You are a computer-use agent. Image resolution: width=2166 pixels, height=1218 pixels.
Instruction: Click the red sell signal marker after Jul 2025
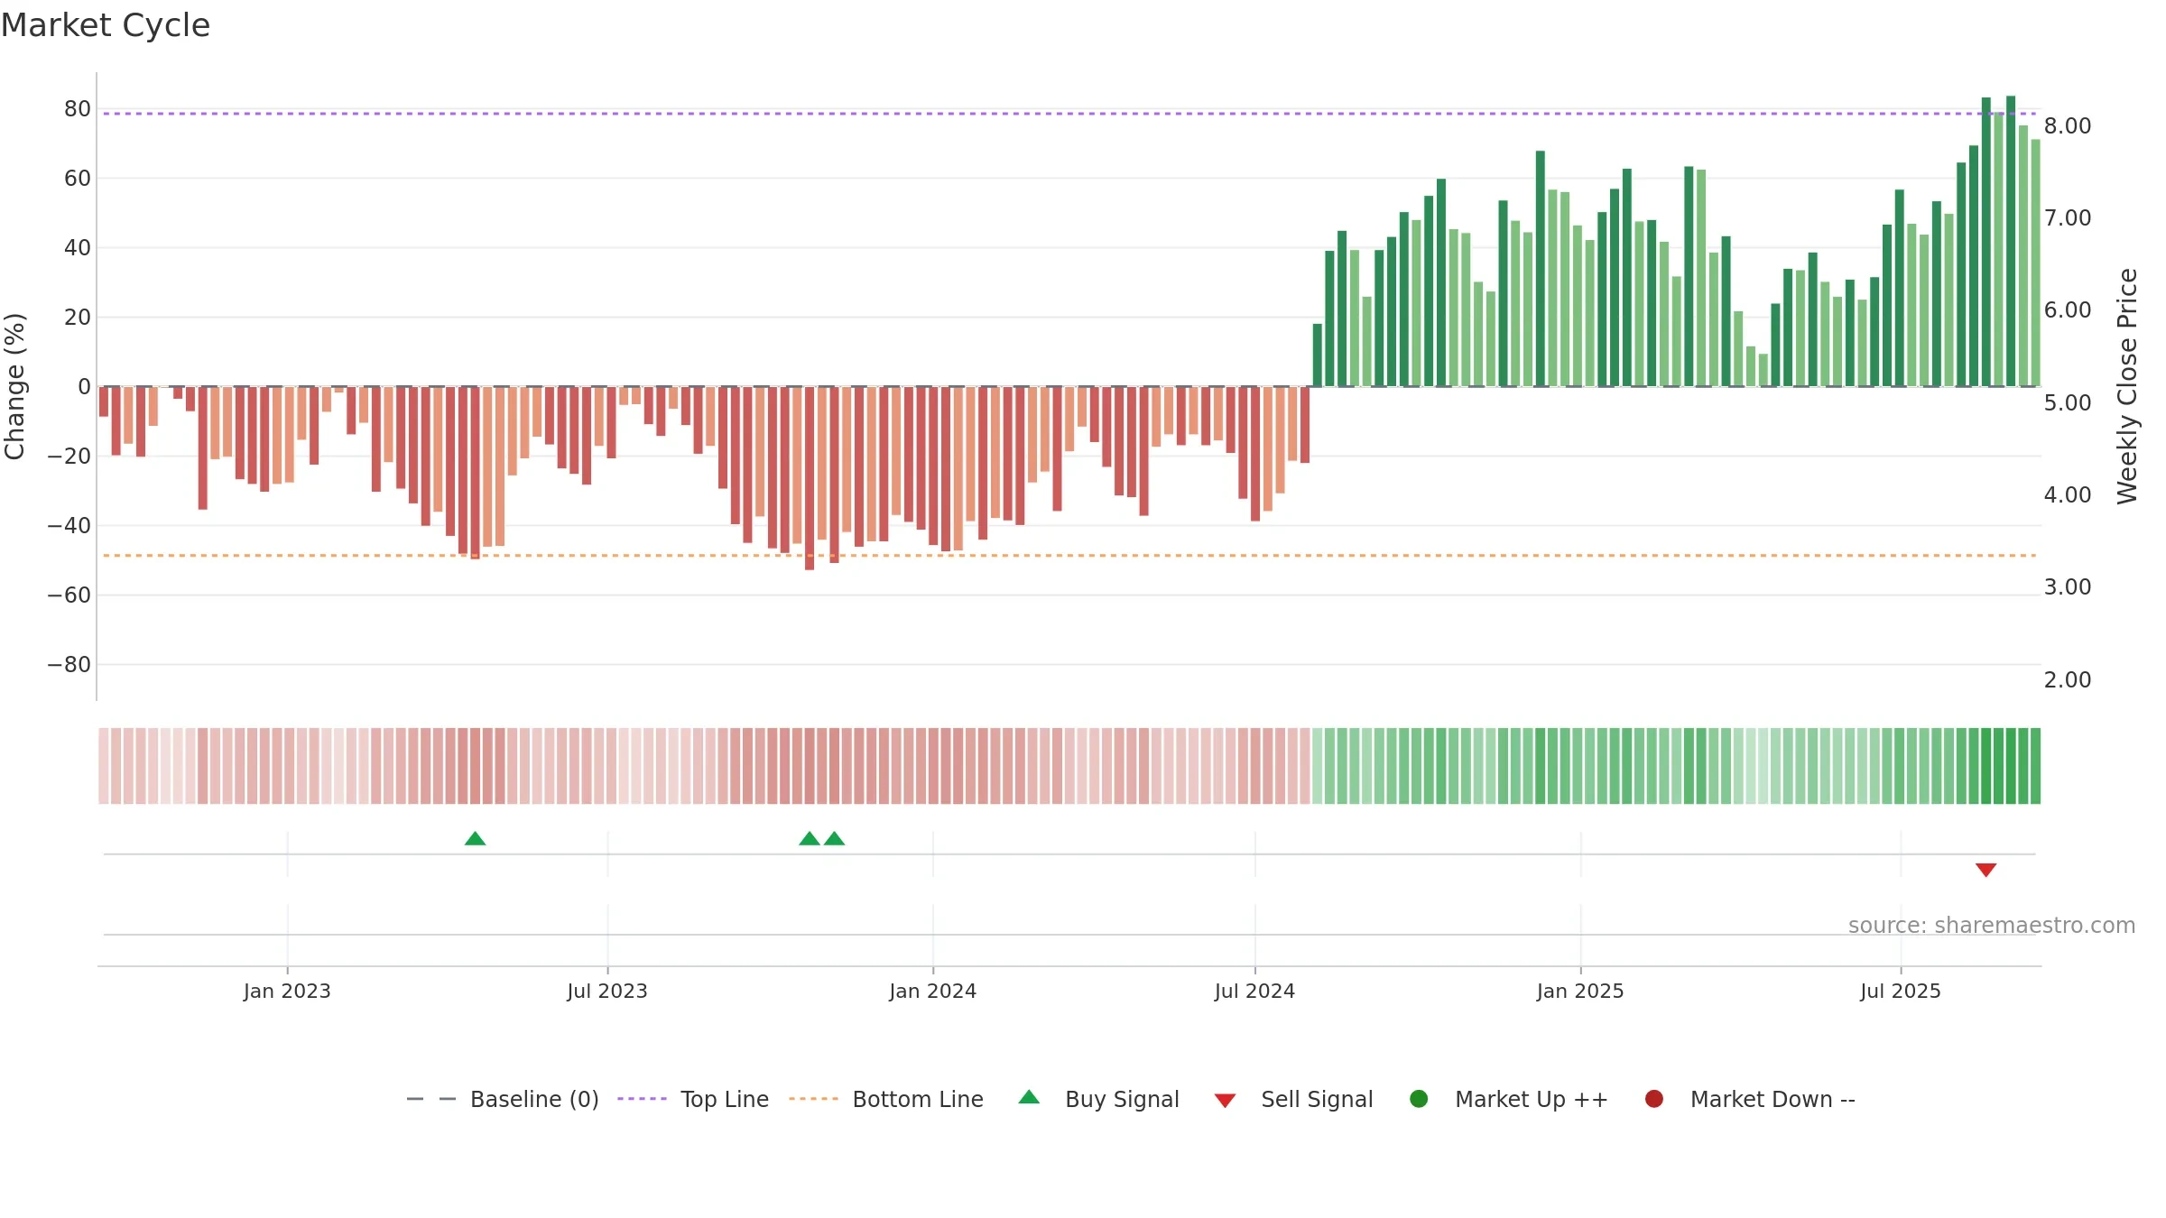(1985, 870)
